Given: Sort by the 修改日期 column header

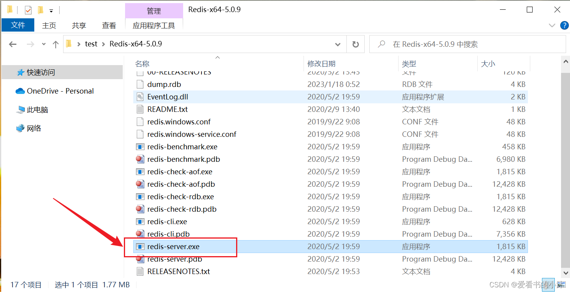Looking at the screenshot, I should [321, 64].
